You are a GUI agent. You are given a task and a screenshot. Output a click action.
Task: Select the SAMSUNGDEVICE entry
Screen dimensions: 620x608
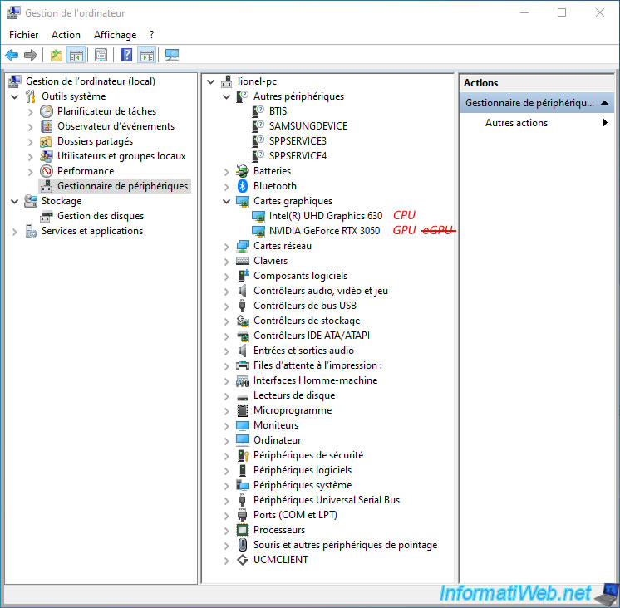308,126
